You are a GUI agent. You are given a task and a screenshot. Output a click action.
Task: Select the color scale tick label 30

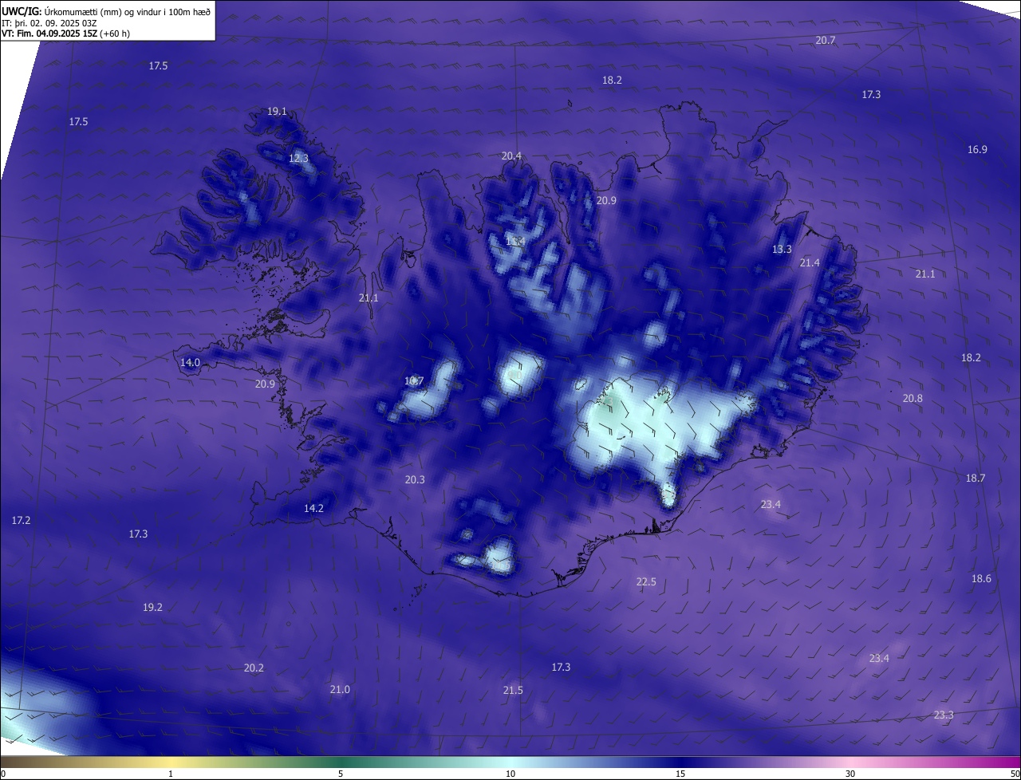click(x=850, y=774)
